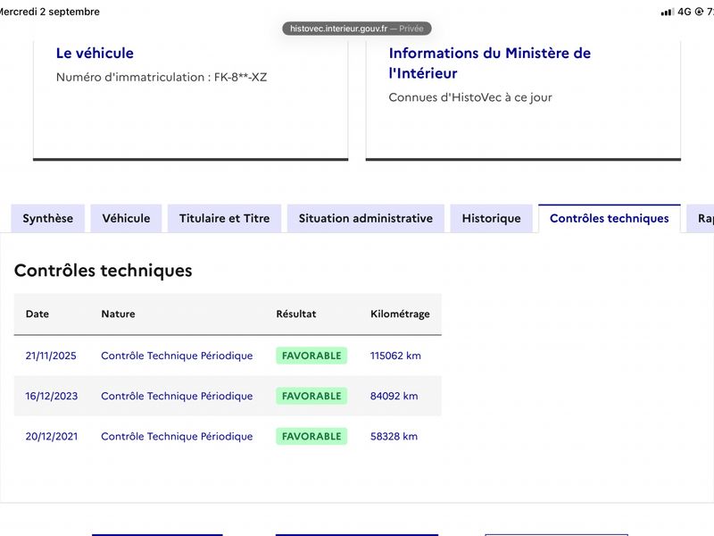Click Informations du Ministère de l'Intérieur heading
This screenshot has width=714, height=536.
pyautogui.click(x=489, y=63)
